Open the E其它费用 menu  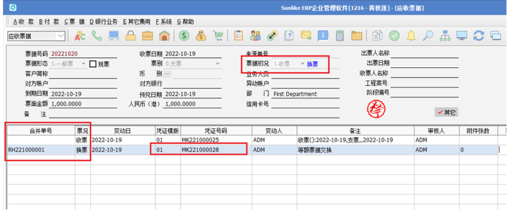pyautogui.click(x=137, y=22)
